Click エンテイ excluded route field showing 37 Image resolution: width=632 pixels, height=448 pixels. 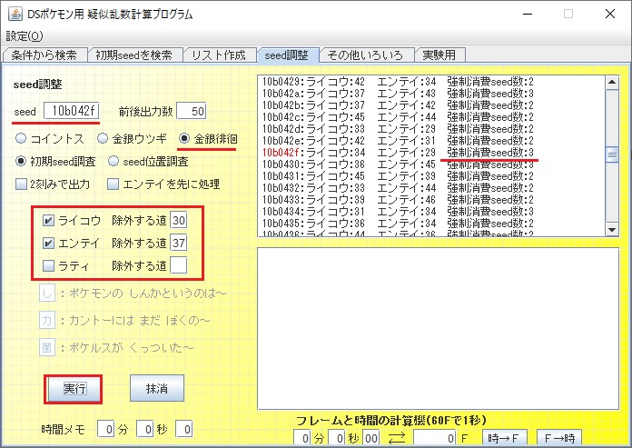[x=179, y=243]
